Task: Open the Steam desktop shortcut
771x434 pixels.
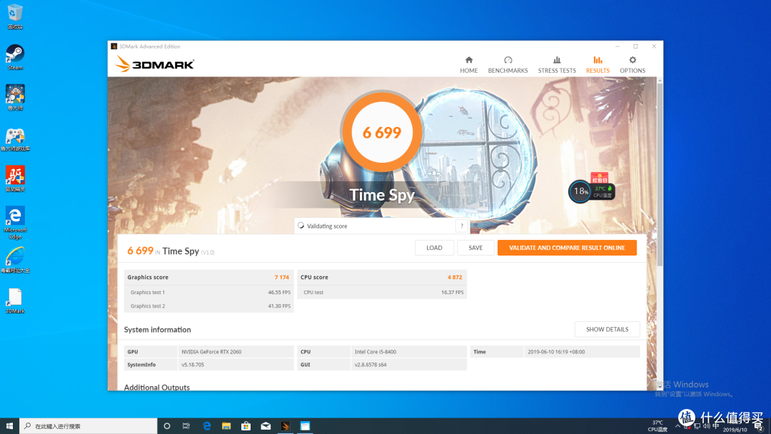Action: [x=15, y=57]
